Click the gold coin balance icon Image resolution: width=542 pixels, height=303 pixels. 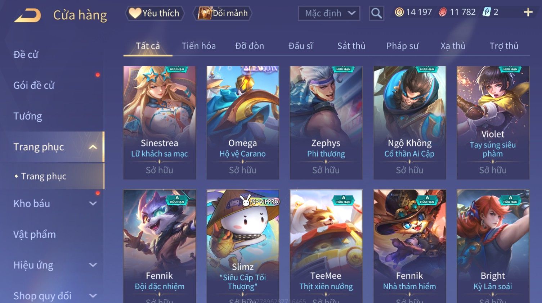(x=399, y=12)
